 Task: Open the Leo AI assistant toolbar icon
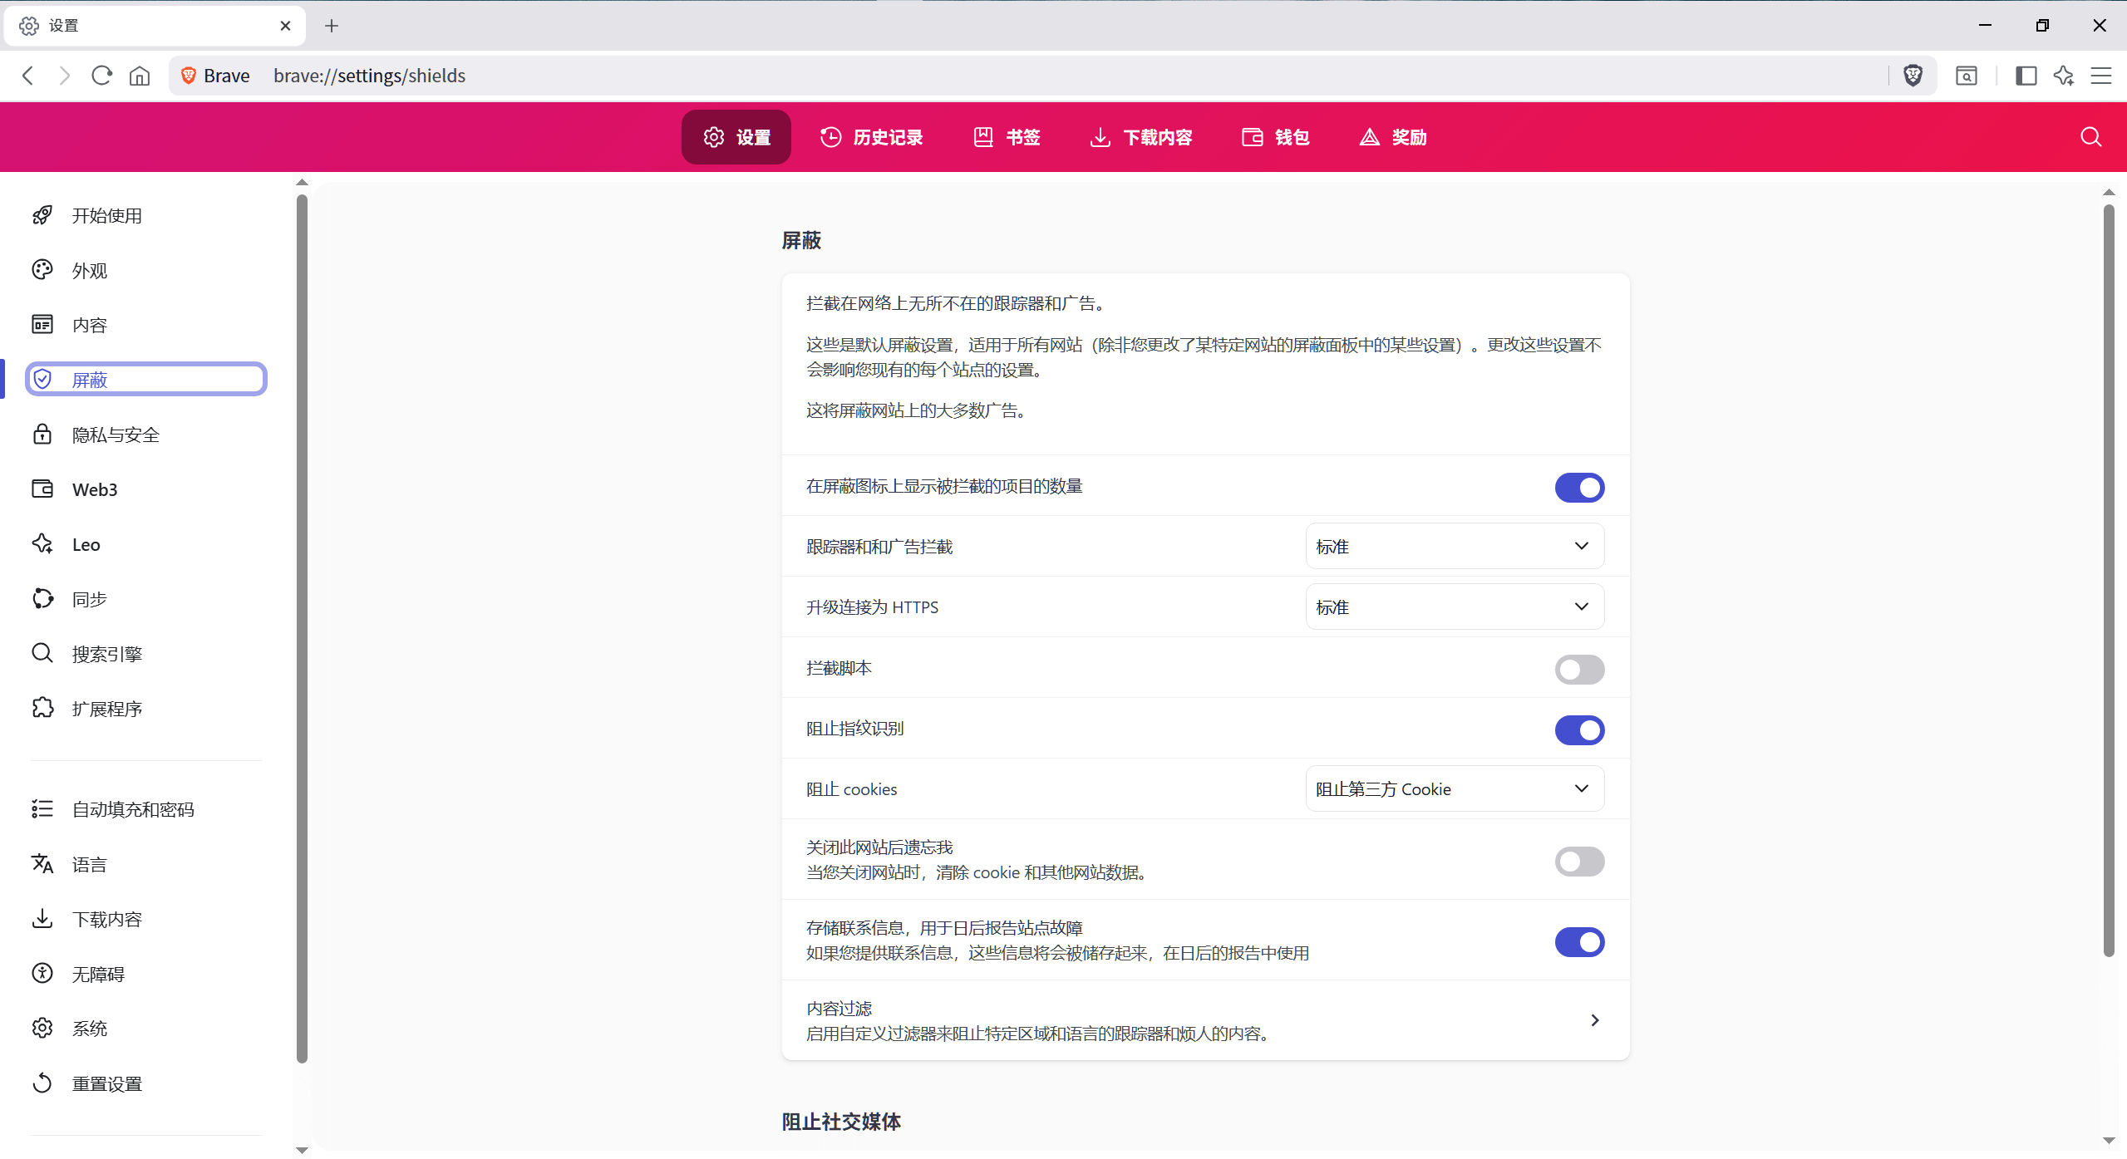click(x=2063, y=76)
